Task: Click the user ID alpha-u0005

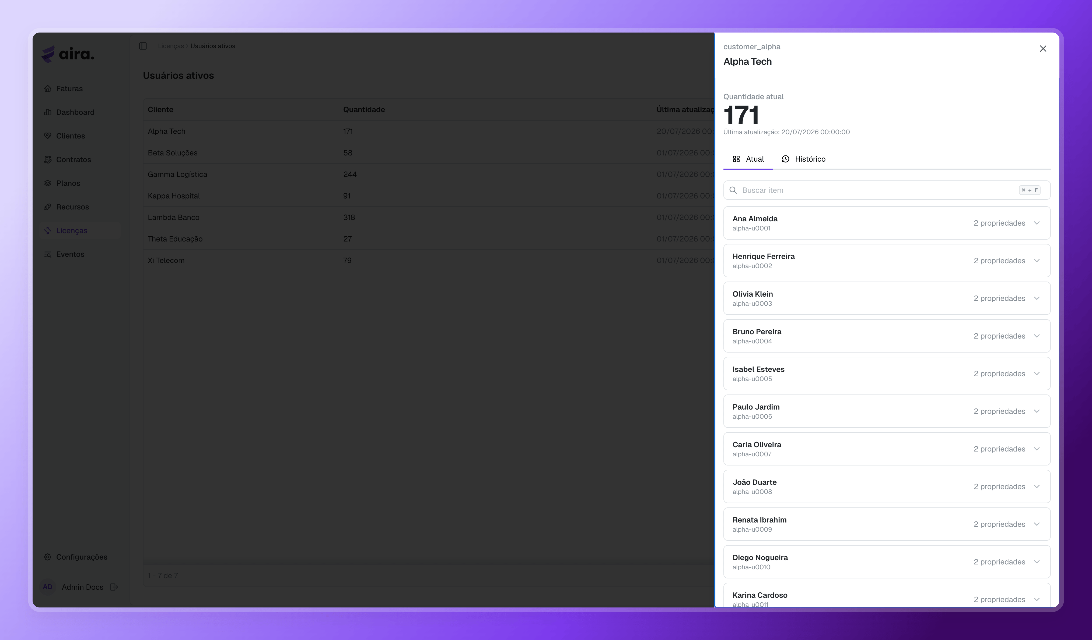Action: (x=752, y=379)
